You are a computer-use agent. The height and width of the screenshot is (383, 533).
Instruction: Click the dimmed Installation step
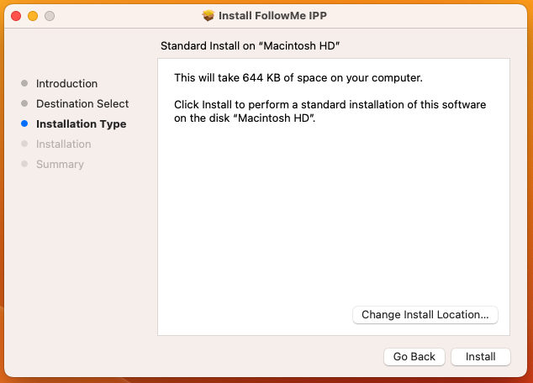(64, 144)
